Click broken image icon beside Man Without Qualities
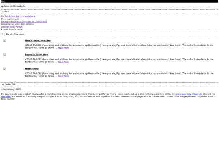 pos(5,40)
